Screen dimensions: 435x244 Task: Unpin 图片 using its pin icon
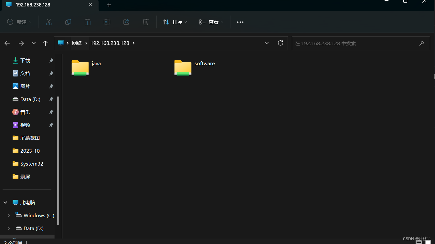pyautogui.click(x=51, y=86)
